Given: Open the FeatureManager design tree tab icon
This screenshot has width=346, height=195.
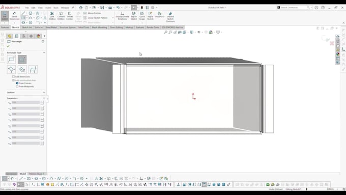Looking at the screenshot, I should [9, 36].
